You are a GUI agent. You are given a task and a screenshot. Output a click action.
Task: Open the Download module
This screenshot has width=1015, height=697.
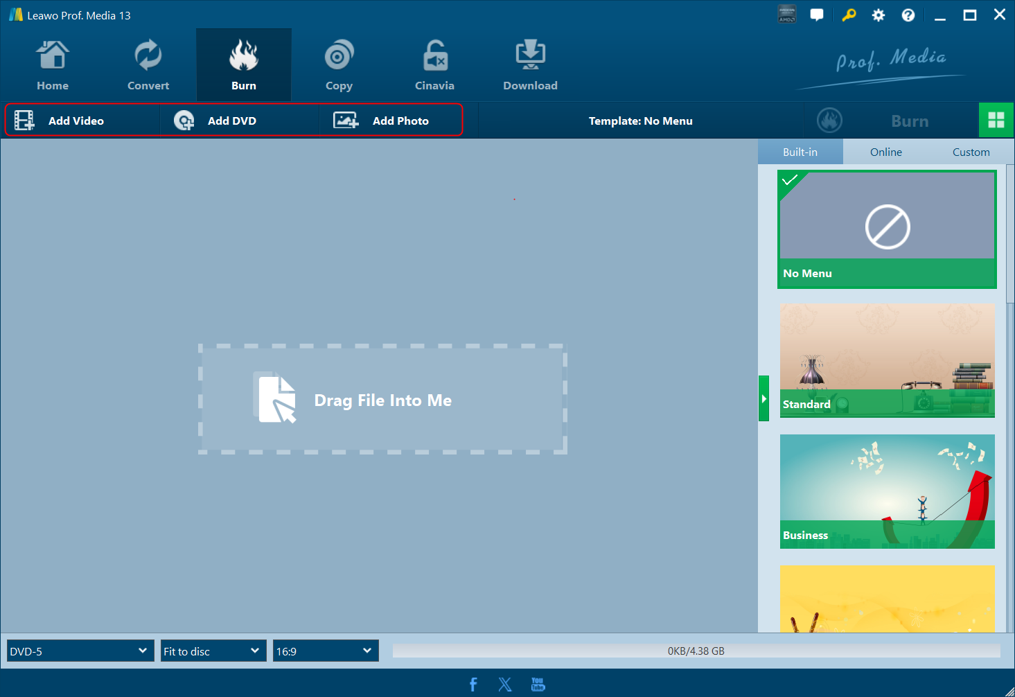530,66
